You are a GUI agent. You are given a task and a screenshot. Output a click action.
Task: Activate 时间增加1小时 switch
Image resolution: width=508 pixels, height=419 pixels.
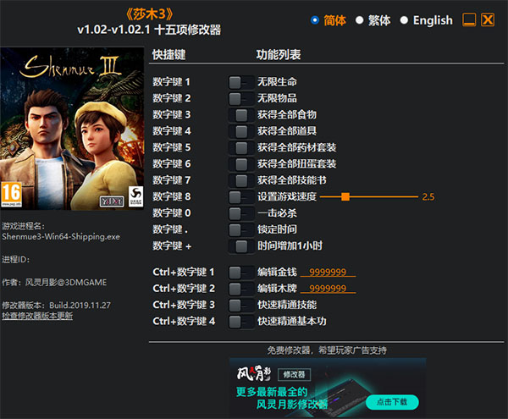click(x=240, y=246)
